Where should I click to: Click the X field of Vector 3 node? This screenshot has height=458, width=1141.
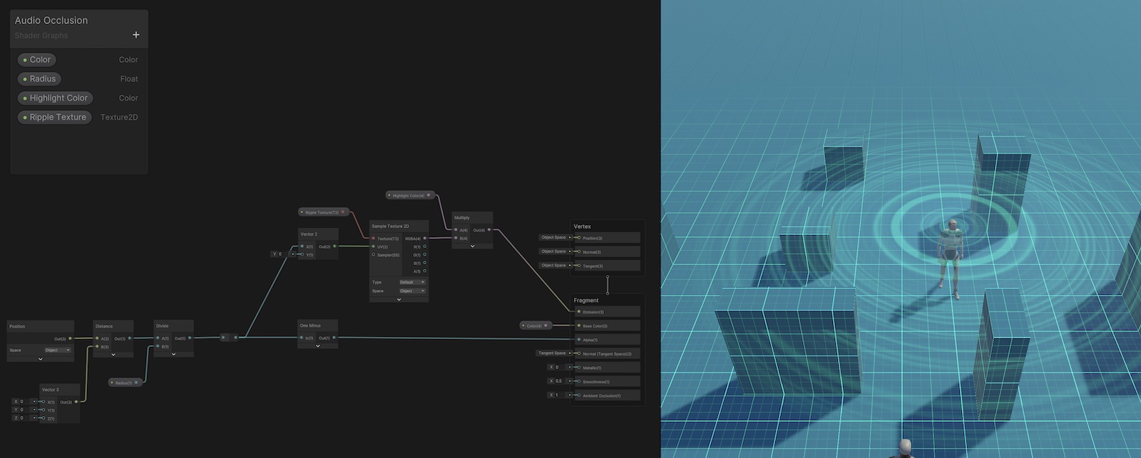click(x=24, y=402)
